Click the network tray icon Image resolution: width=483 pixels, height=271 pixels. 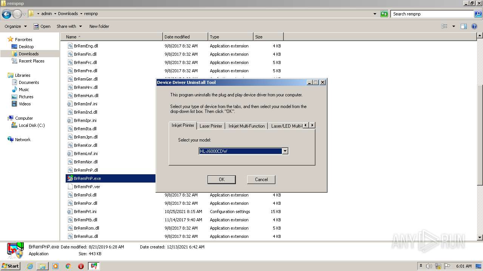coord(438,266)
